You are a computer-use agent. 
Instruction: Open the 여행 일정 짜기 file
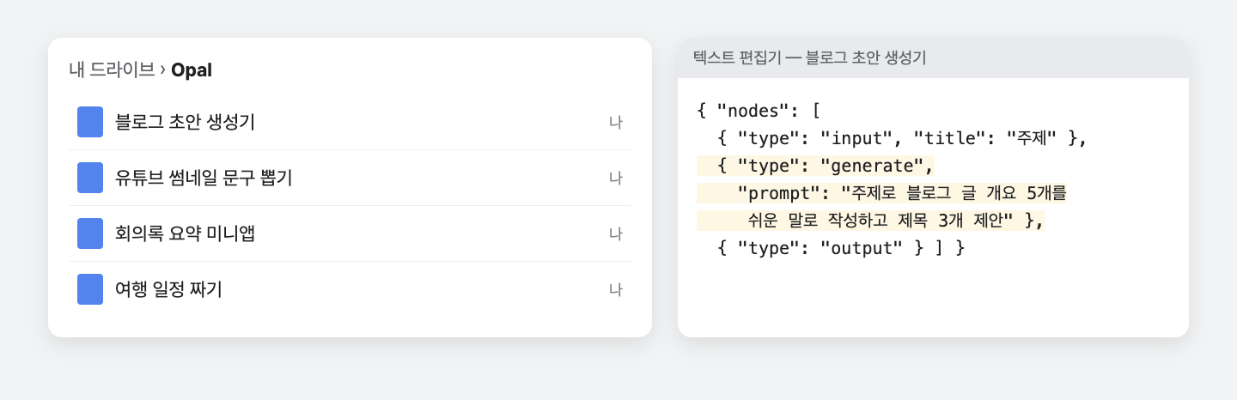(x=350, y=289)
